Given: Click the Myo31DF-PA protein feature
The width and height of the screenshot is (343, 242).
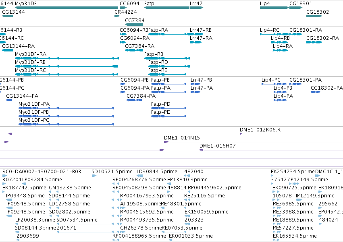Looking at the screenshot, I should coord(66,108).
